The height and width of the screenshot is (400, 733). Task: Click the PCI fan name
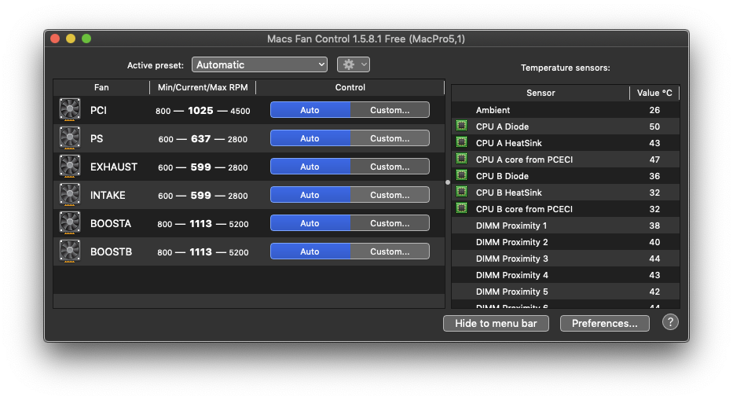[98, 110]
